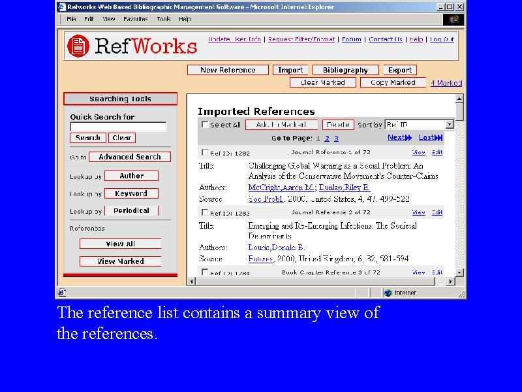Viewport: 522px width, 392px height.
Task: Click the View Marked button
Action: click(121, 261)
